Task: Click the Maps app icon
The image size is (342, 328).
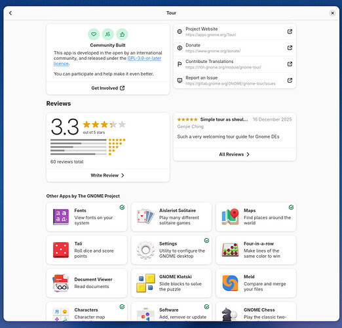Action: tap(230, 216)
